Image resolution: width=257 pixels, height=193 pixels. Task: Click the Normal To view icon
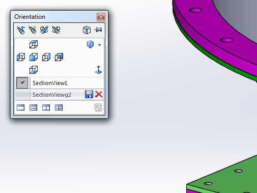(x=98, y=70)
